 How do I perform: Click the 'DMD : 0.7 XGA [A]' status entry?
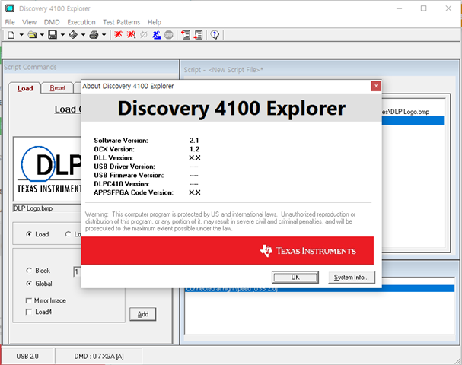(x=99, y=356)
